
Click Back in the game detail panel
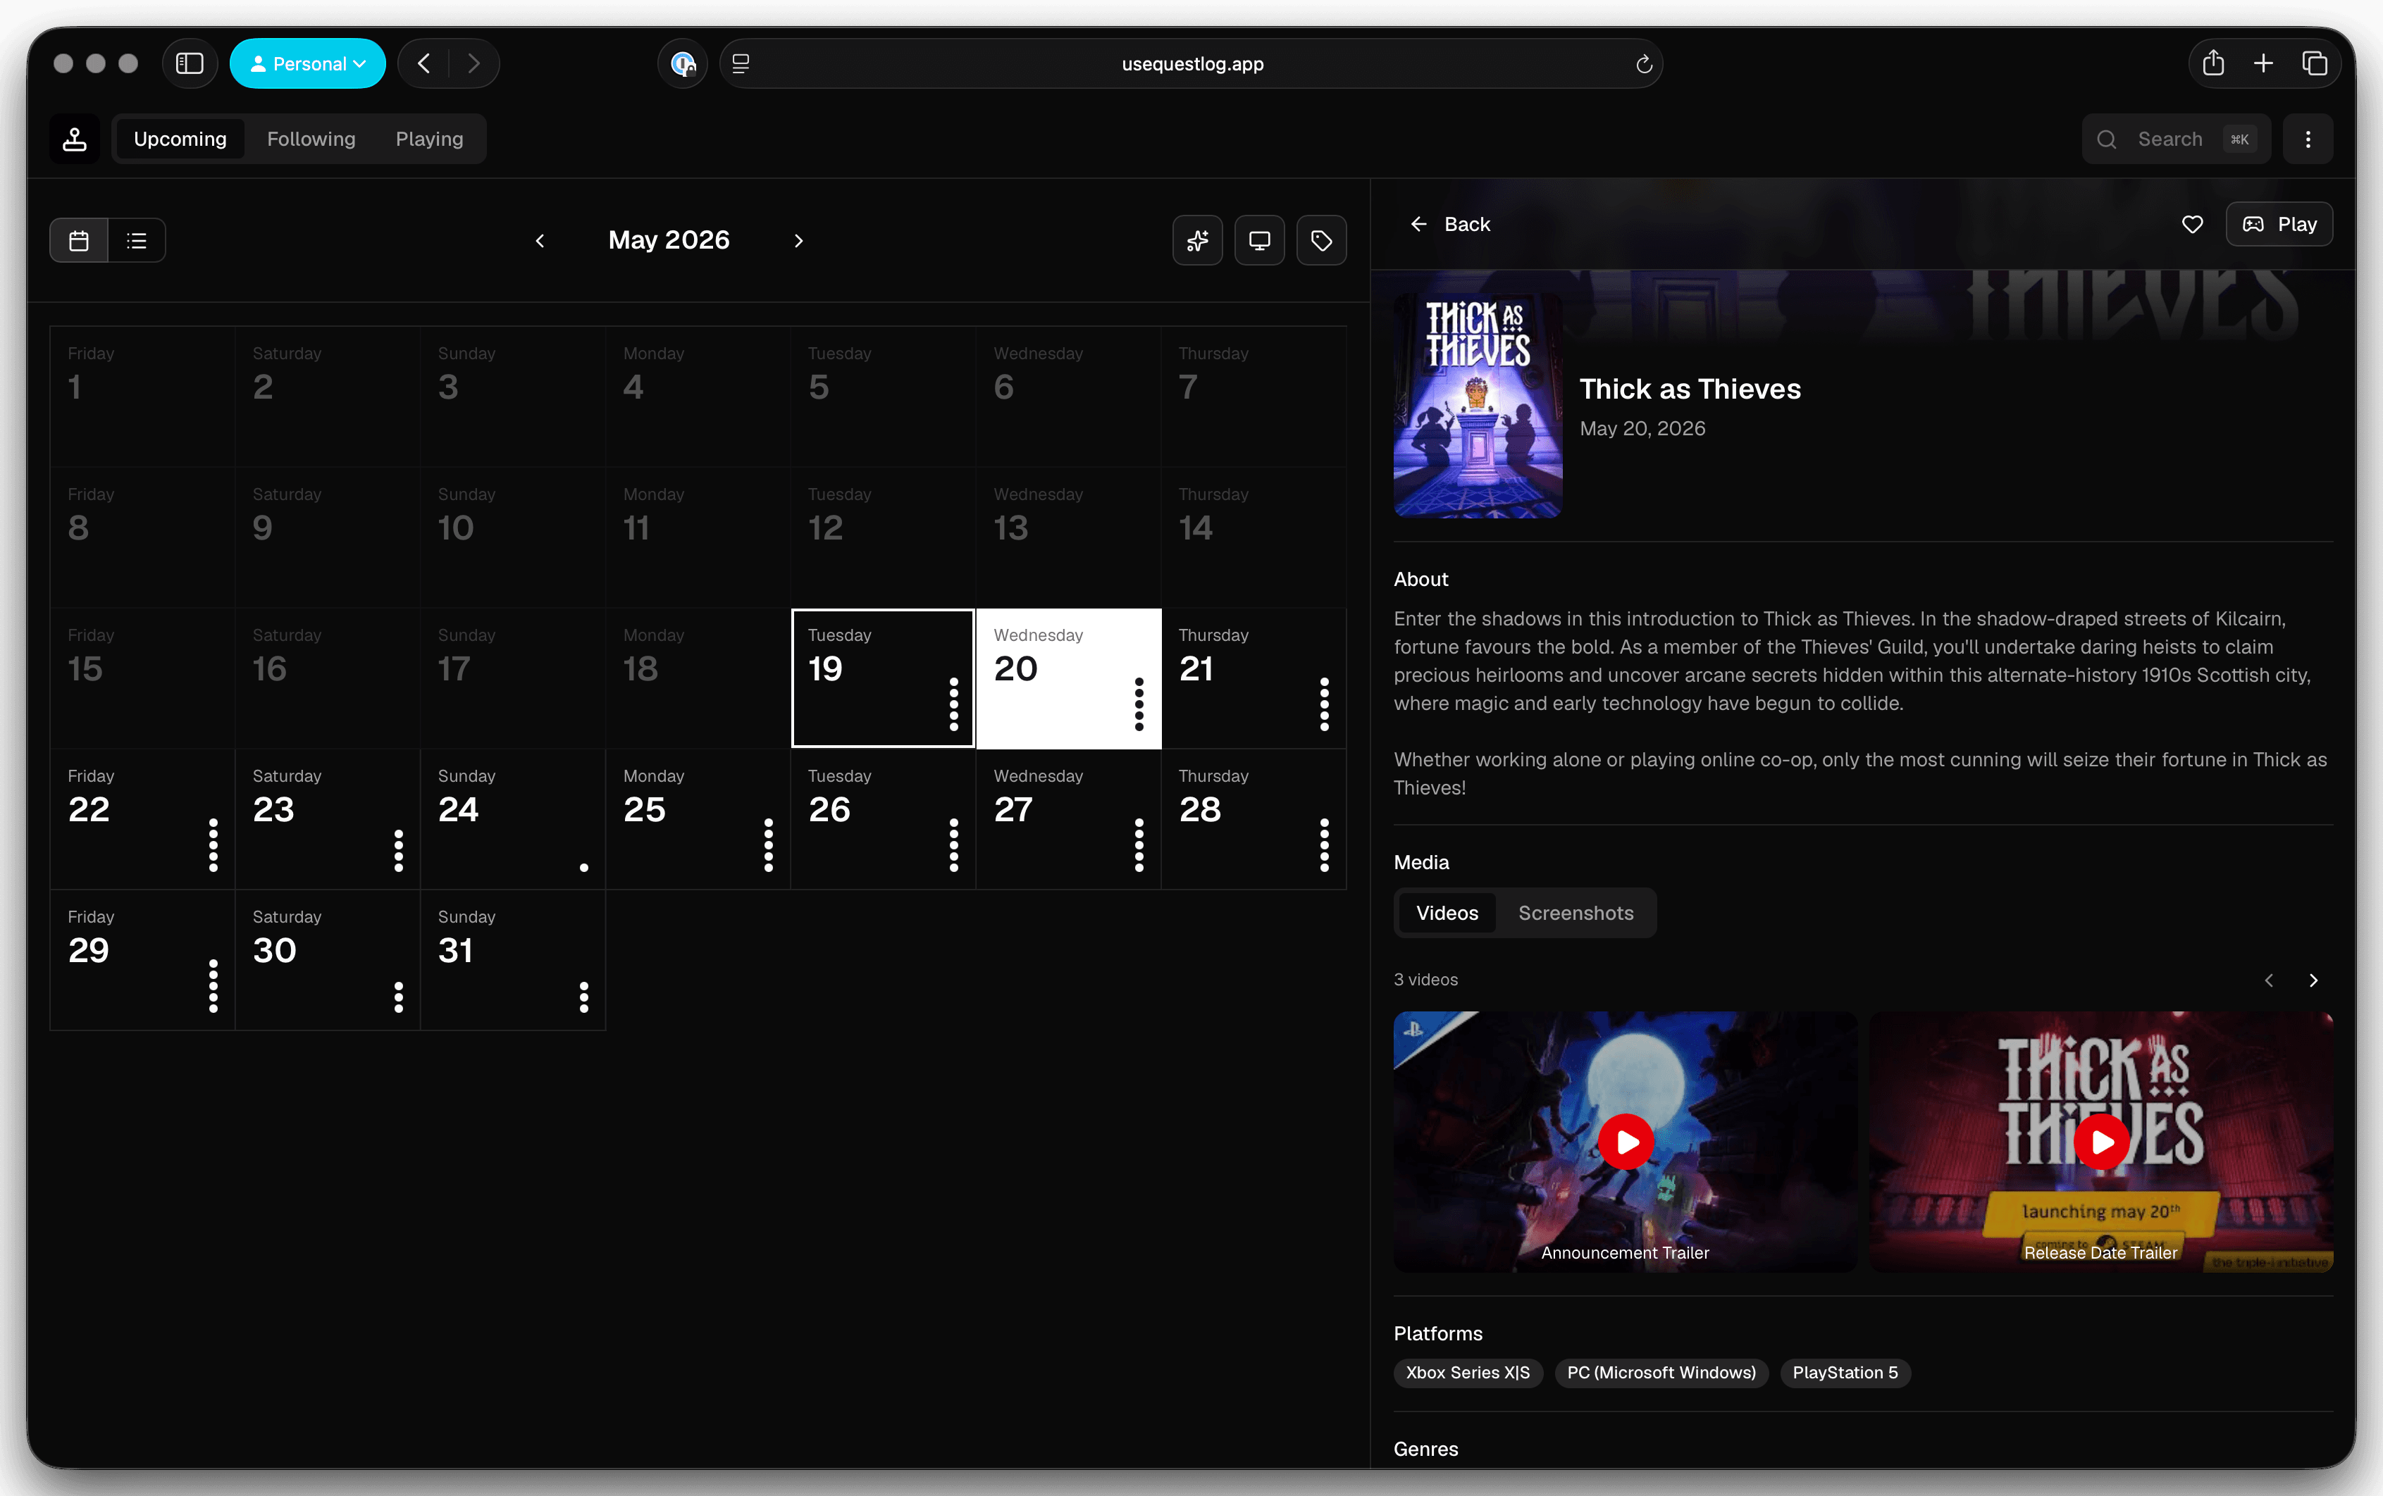(1450, 225)
